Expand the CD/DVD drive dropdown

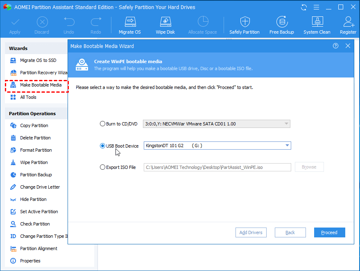(286, 124)
